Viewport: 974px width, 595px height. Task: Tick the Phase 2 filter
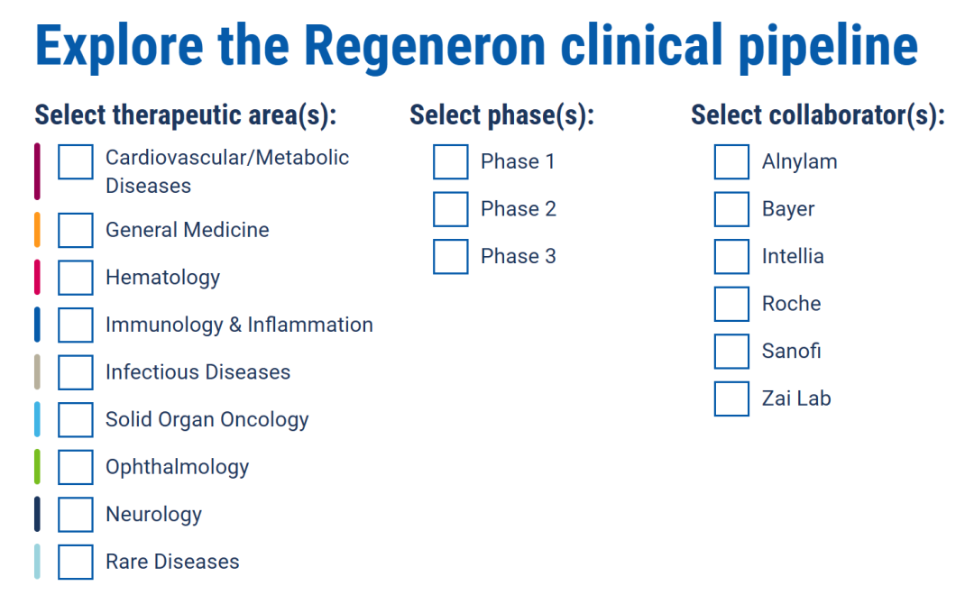451,209
